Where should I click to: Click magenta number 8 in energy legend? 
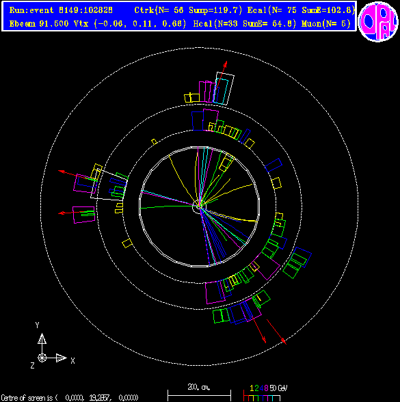click(x=266, y=388)
